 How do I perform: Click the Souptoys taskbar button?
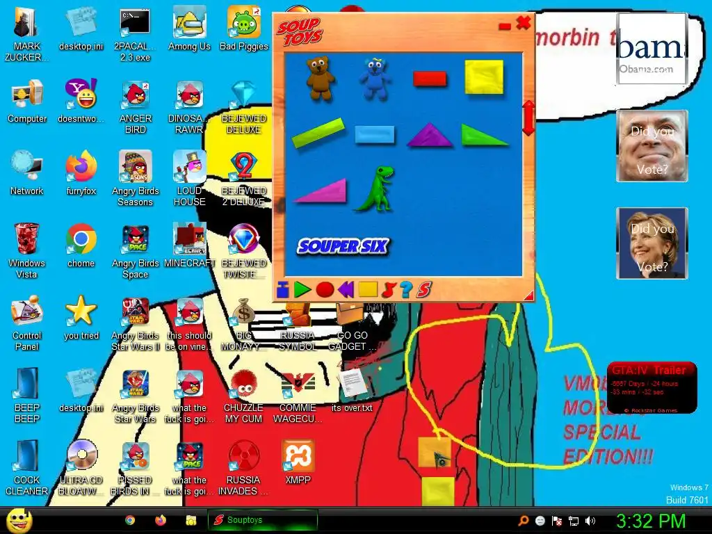coord(262,520)
